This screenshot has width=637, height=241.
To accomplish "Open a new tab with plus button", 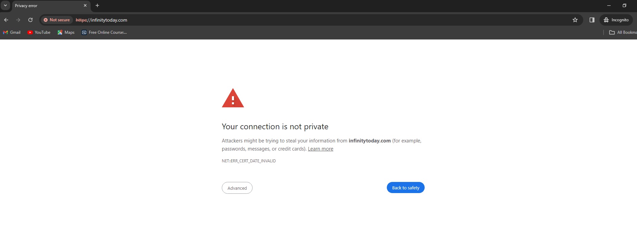I will (97, 5).
